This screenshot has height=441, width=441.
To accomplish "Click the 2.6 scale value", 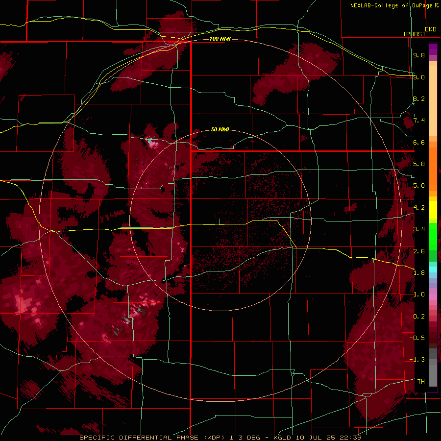I will coord(419,251).
